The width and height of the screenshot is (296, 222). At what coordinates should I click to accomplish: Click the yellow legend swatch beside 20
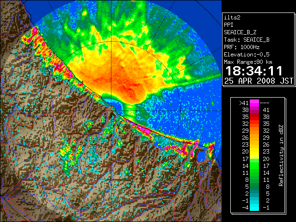tap(254, 152)
